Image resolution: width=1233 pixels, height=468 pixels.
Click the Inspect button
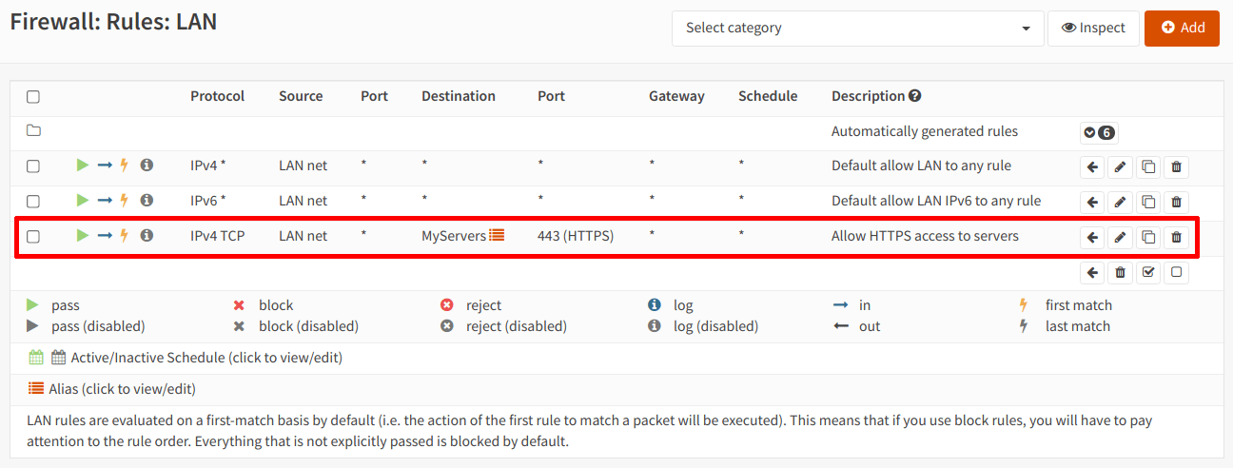[x=1093, y=29]
